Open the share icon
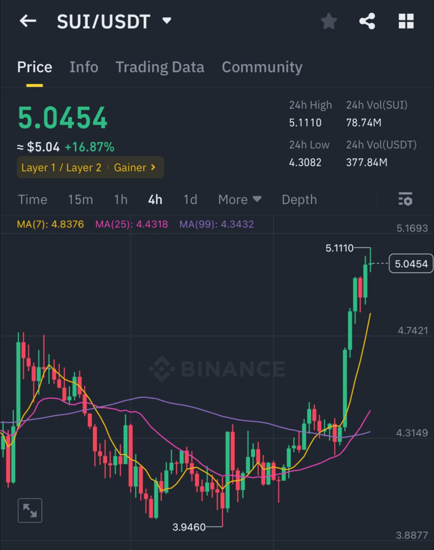The image size is (434, 550). (x=367, y=21)
